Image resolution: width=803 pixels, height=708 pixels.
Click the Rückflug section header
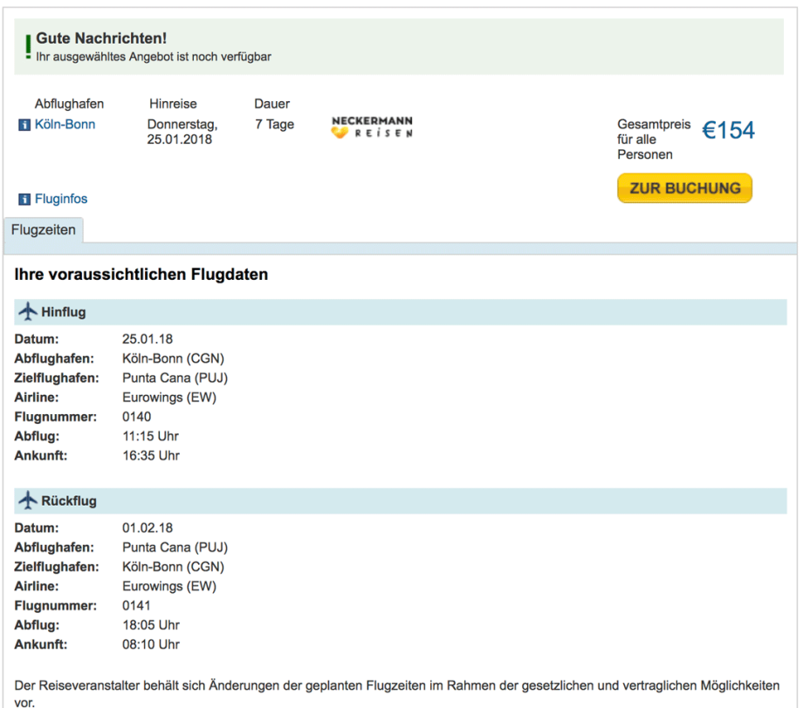[x=69, y=501]
